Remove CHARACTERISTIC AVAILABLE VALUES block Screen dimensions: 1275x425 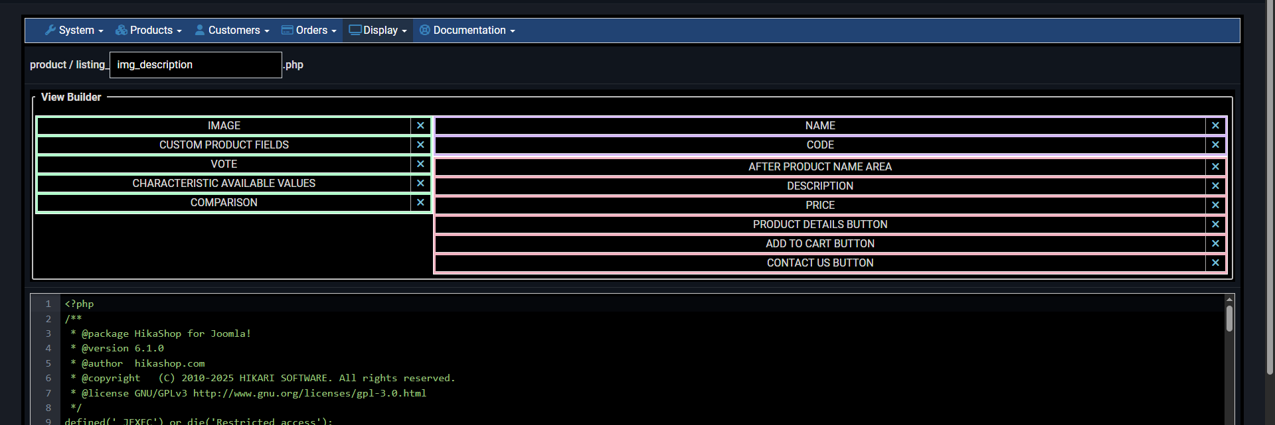point(420,184)
